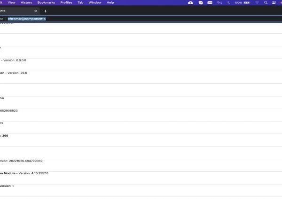This screenshot has width=282, height=199.
Task: Open the keyboard input icon in menu bar
Action: tap(210, 3)
